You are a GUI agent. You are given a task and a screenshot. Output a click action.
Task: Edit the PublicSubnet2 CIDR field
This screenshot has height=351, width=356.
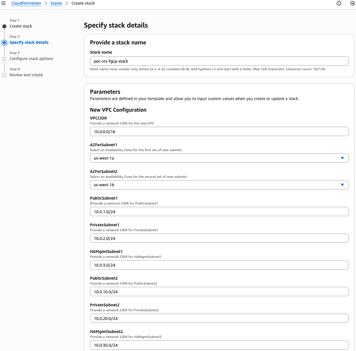219,292
